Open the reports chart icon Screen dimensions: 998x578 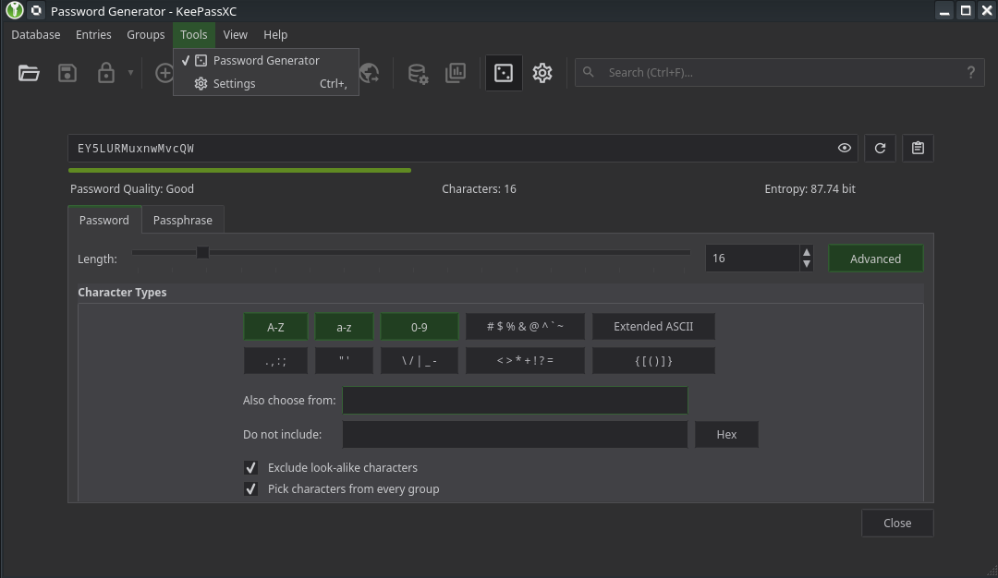tap(456, 73)
